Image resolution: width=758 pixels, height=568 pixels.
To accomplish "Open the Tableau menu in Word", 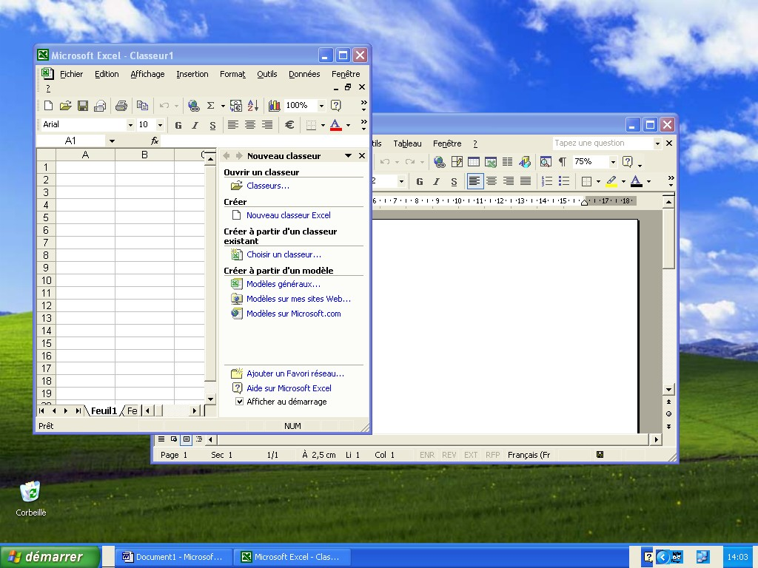I will point(407,143).
